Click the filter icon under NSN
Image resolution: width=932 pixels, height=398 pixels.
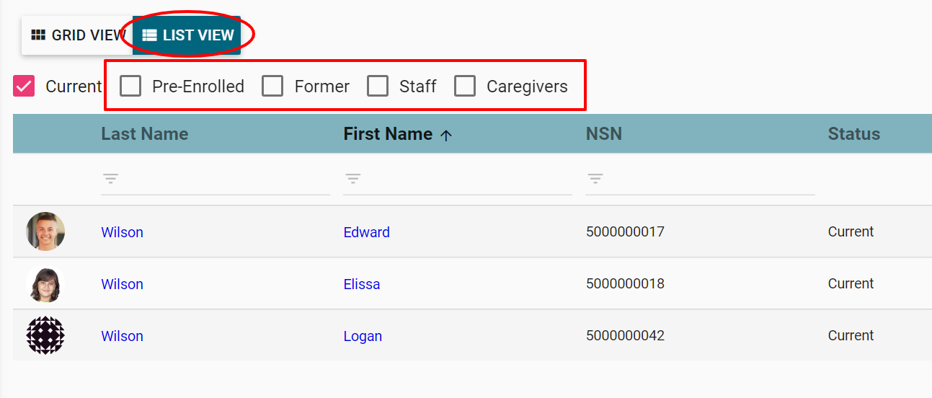595,178
